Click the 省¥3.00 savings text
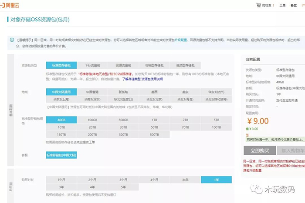The image size is (305, 203). coord(252,129)
